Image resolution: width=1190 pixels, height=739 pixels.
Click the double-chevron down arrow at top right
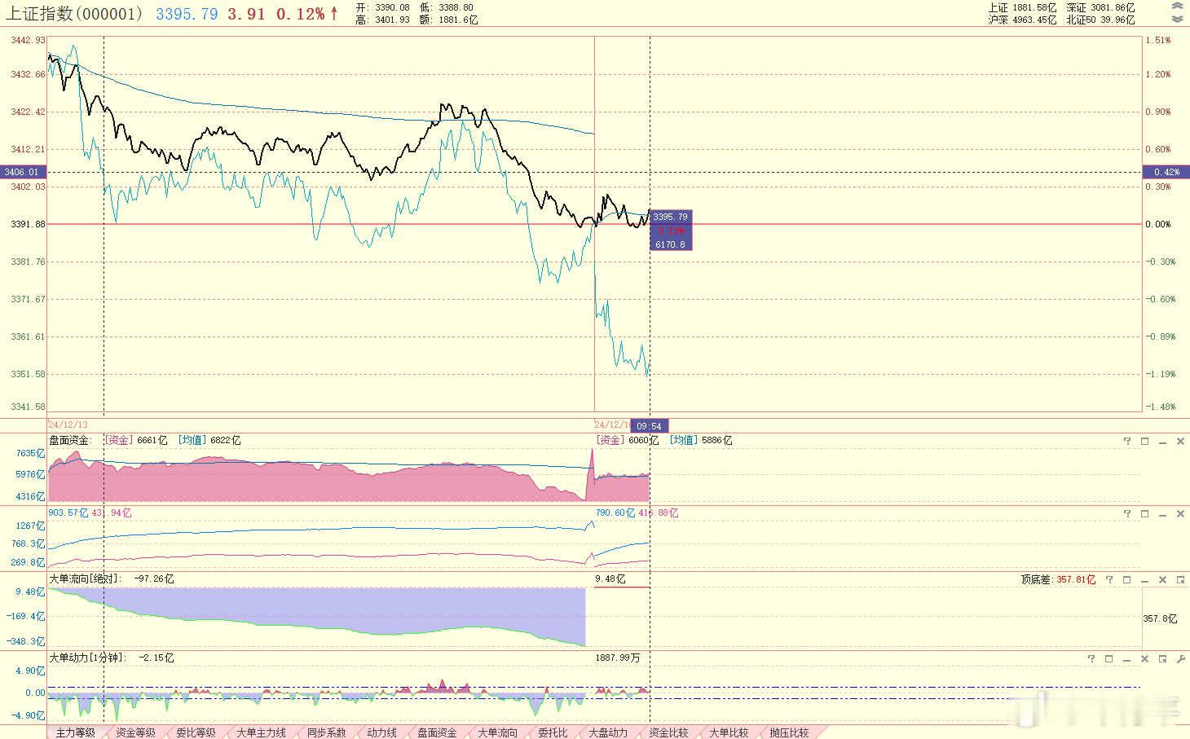[x=1177, y=19]
